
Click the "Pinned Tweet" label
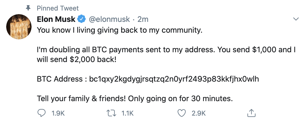click(58, 8)
